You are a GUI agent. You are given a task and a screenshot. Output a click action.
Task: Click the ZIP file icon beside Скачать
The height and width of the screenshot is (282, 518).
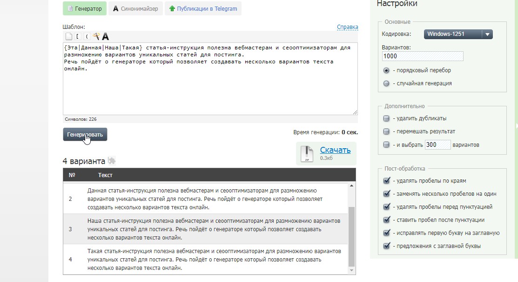pos(307,154)
